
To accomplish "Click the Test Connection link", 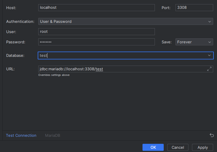I will [21, 136].
